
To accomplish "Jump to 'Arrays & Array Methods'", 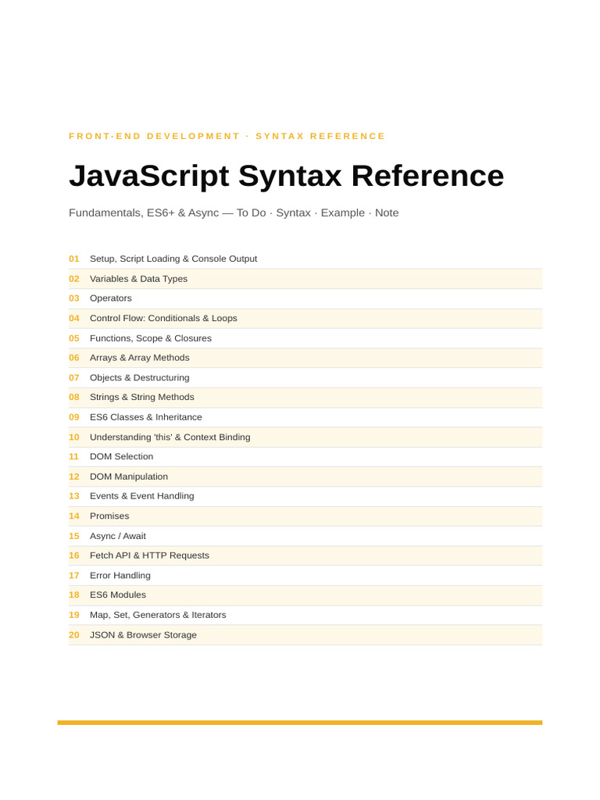I will coord(305,358).
